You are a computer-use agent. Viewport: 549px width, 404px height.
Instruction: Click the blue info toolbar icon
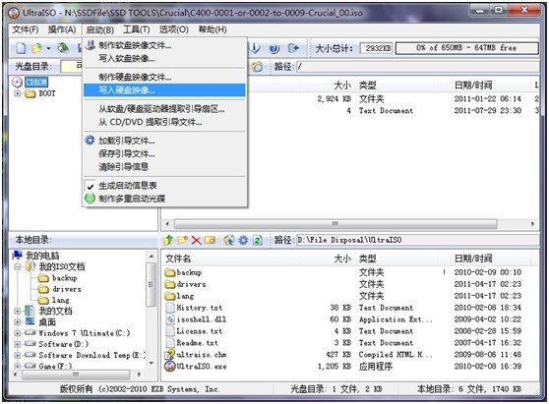pyautogui.click(x=255, y=48)
